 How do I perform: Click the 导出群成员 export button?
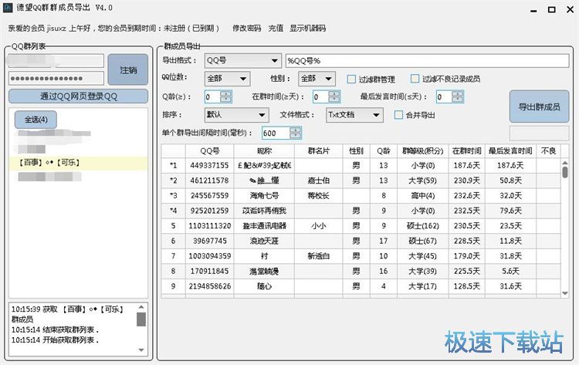[x=540, y=106]
